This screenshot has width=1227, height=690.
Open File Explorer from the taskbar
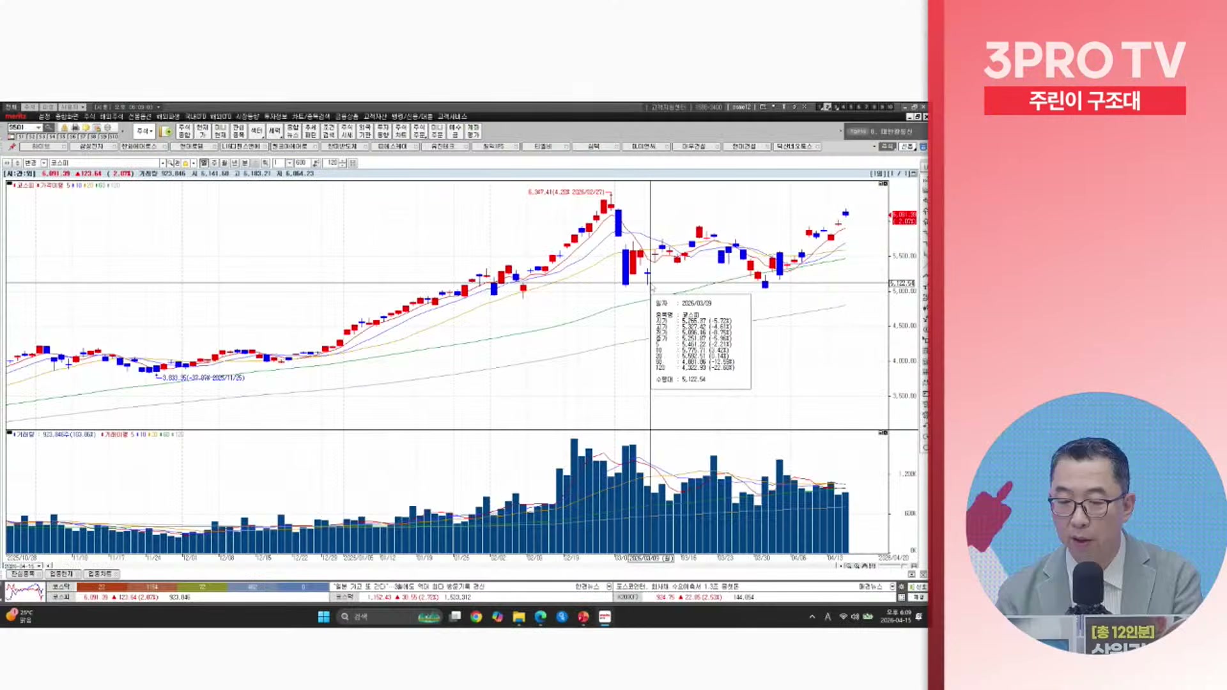click(x=519, y=617)
